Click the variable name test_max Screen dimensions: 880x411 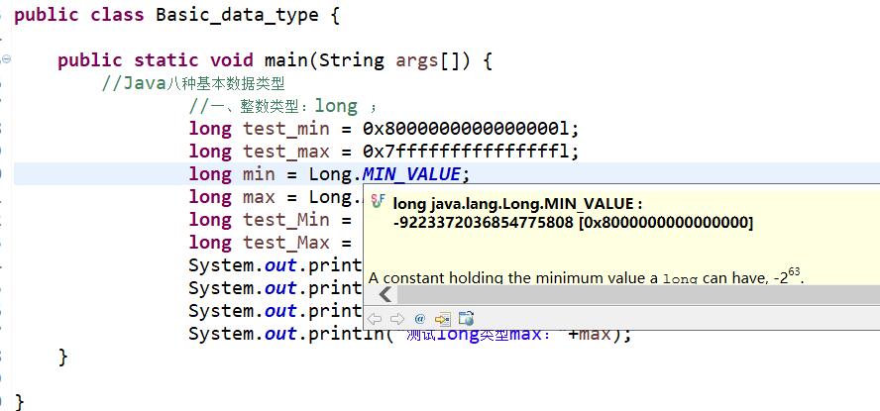[286, 152]
